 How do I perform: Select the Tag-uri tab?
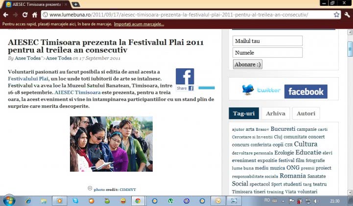click(244, 113)
